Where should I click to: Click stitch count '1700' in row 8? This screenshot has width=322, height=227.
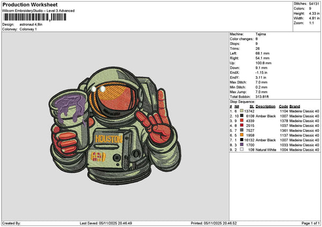250,145
